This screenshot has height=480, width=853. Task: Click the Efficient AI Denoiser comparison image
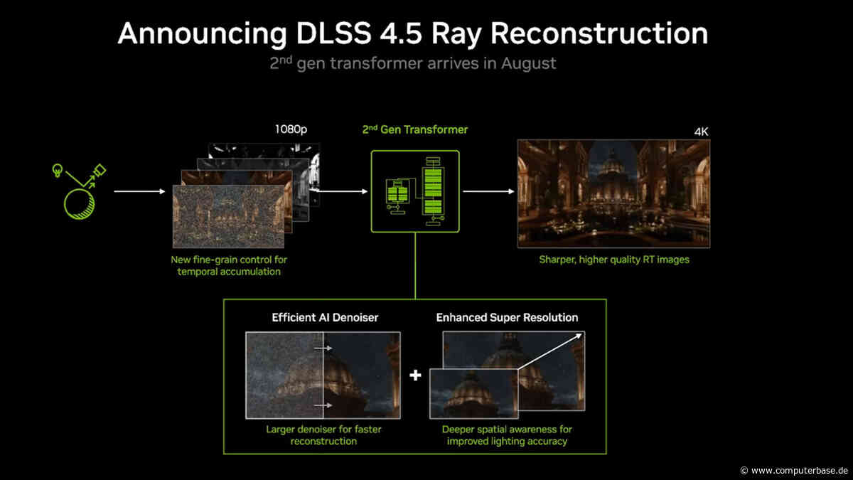(x=323, y=375)
